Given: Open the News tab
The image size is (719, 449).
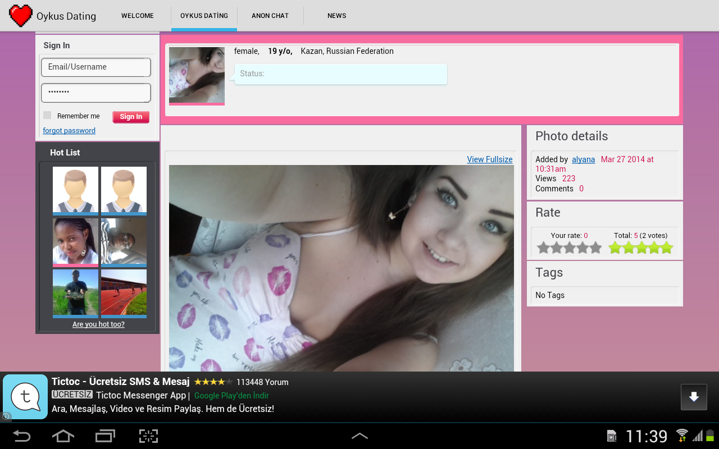Looking at the screenshot, I should click(x=337, y=16).
